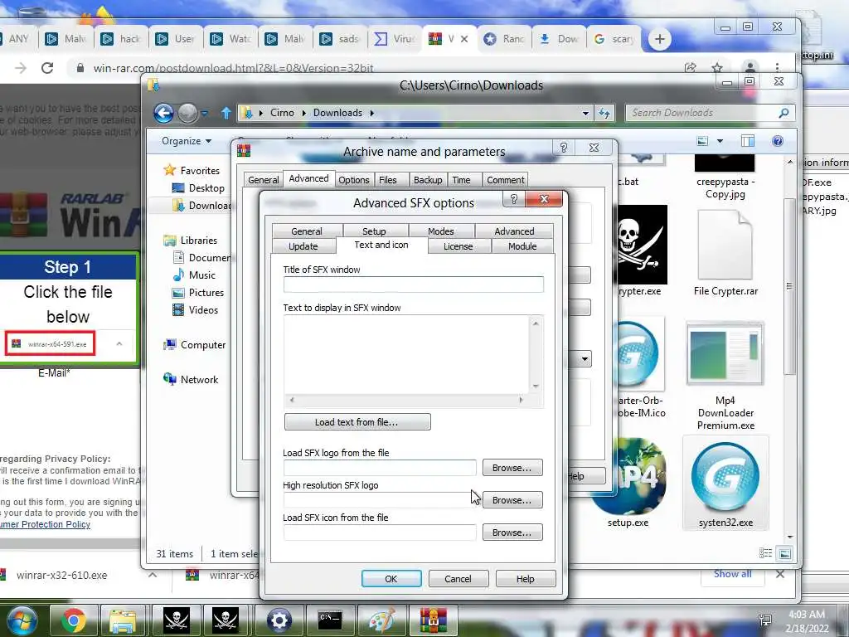Viewport: 849px width, 637px height.
Task: Open the Comment tab in Archive parameters
Action: [505, 180]
